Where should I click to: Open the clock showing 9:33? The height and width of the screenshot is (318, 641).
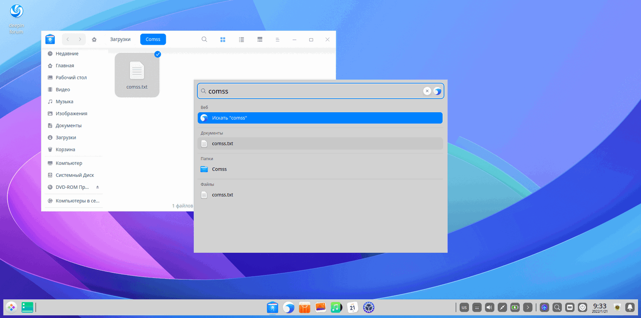point(600,307)
